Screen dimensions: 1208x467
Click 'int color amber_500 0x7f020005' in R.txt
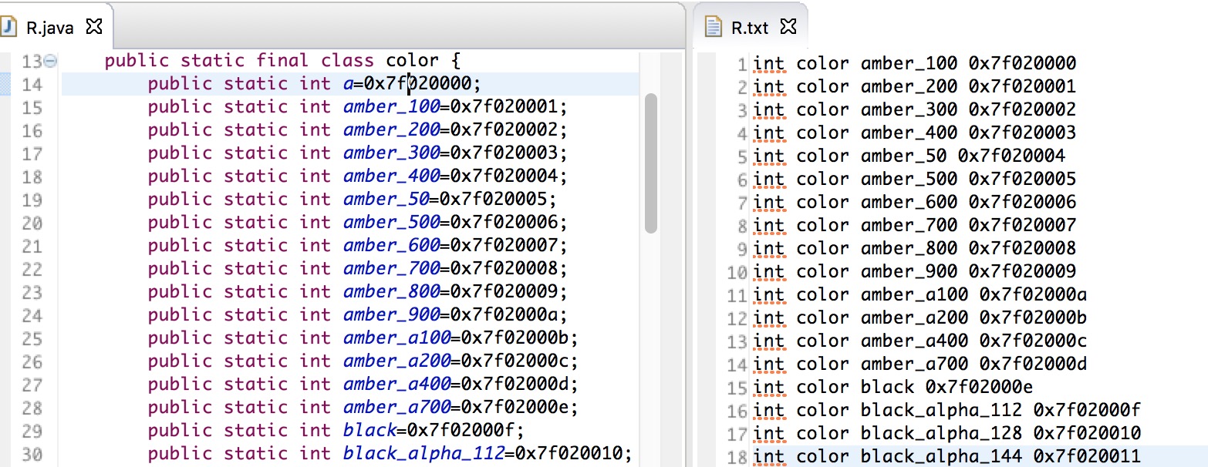pos(915,179)
